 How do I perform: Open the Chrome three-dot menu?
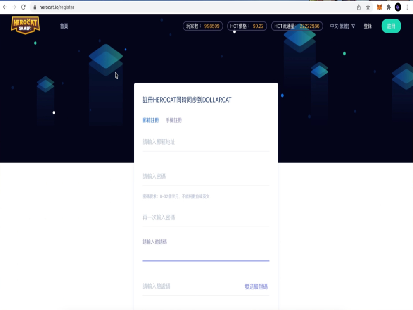click(x=407, y=7)
